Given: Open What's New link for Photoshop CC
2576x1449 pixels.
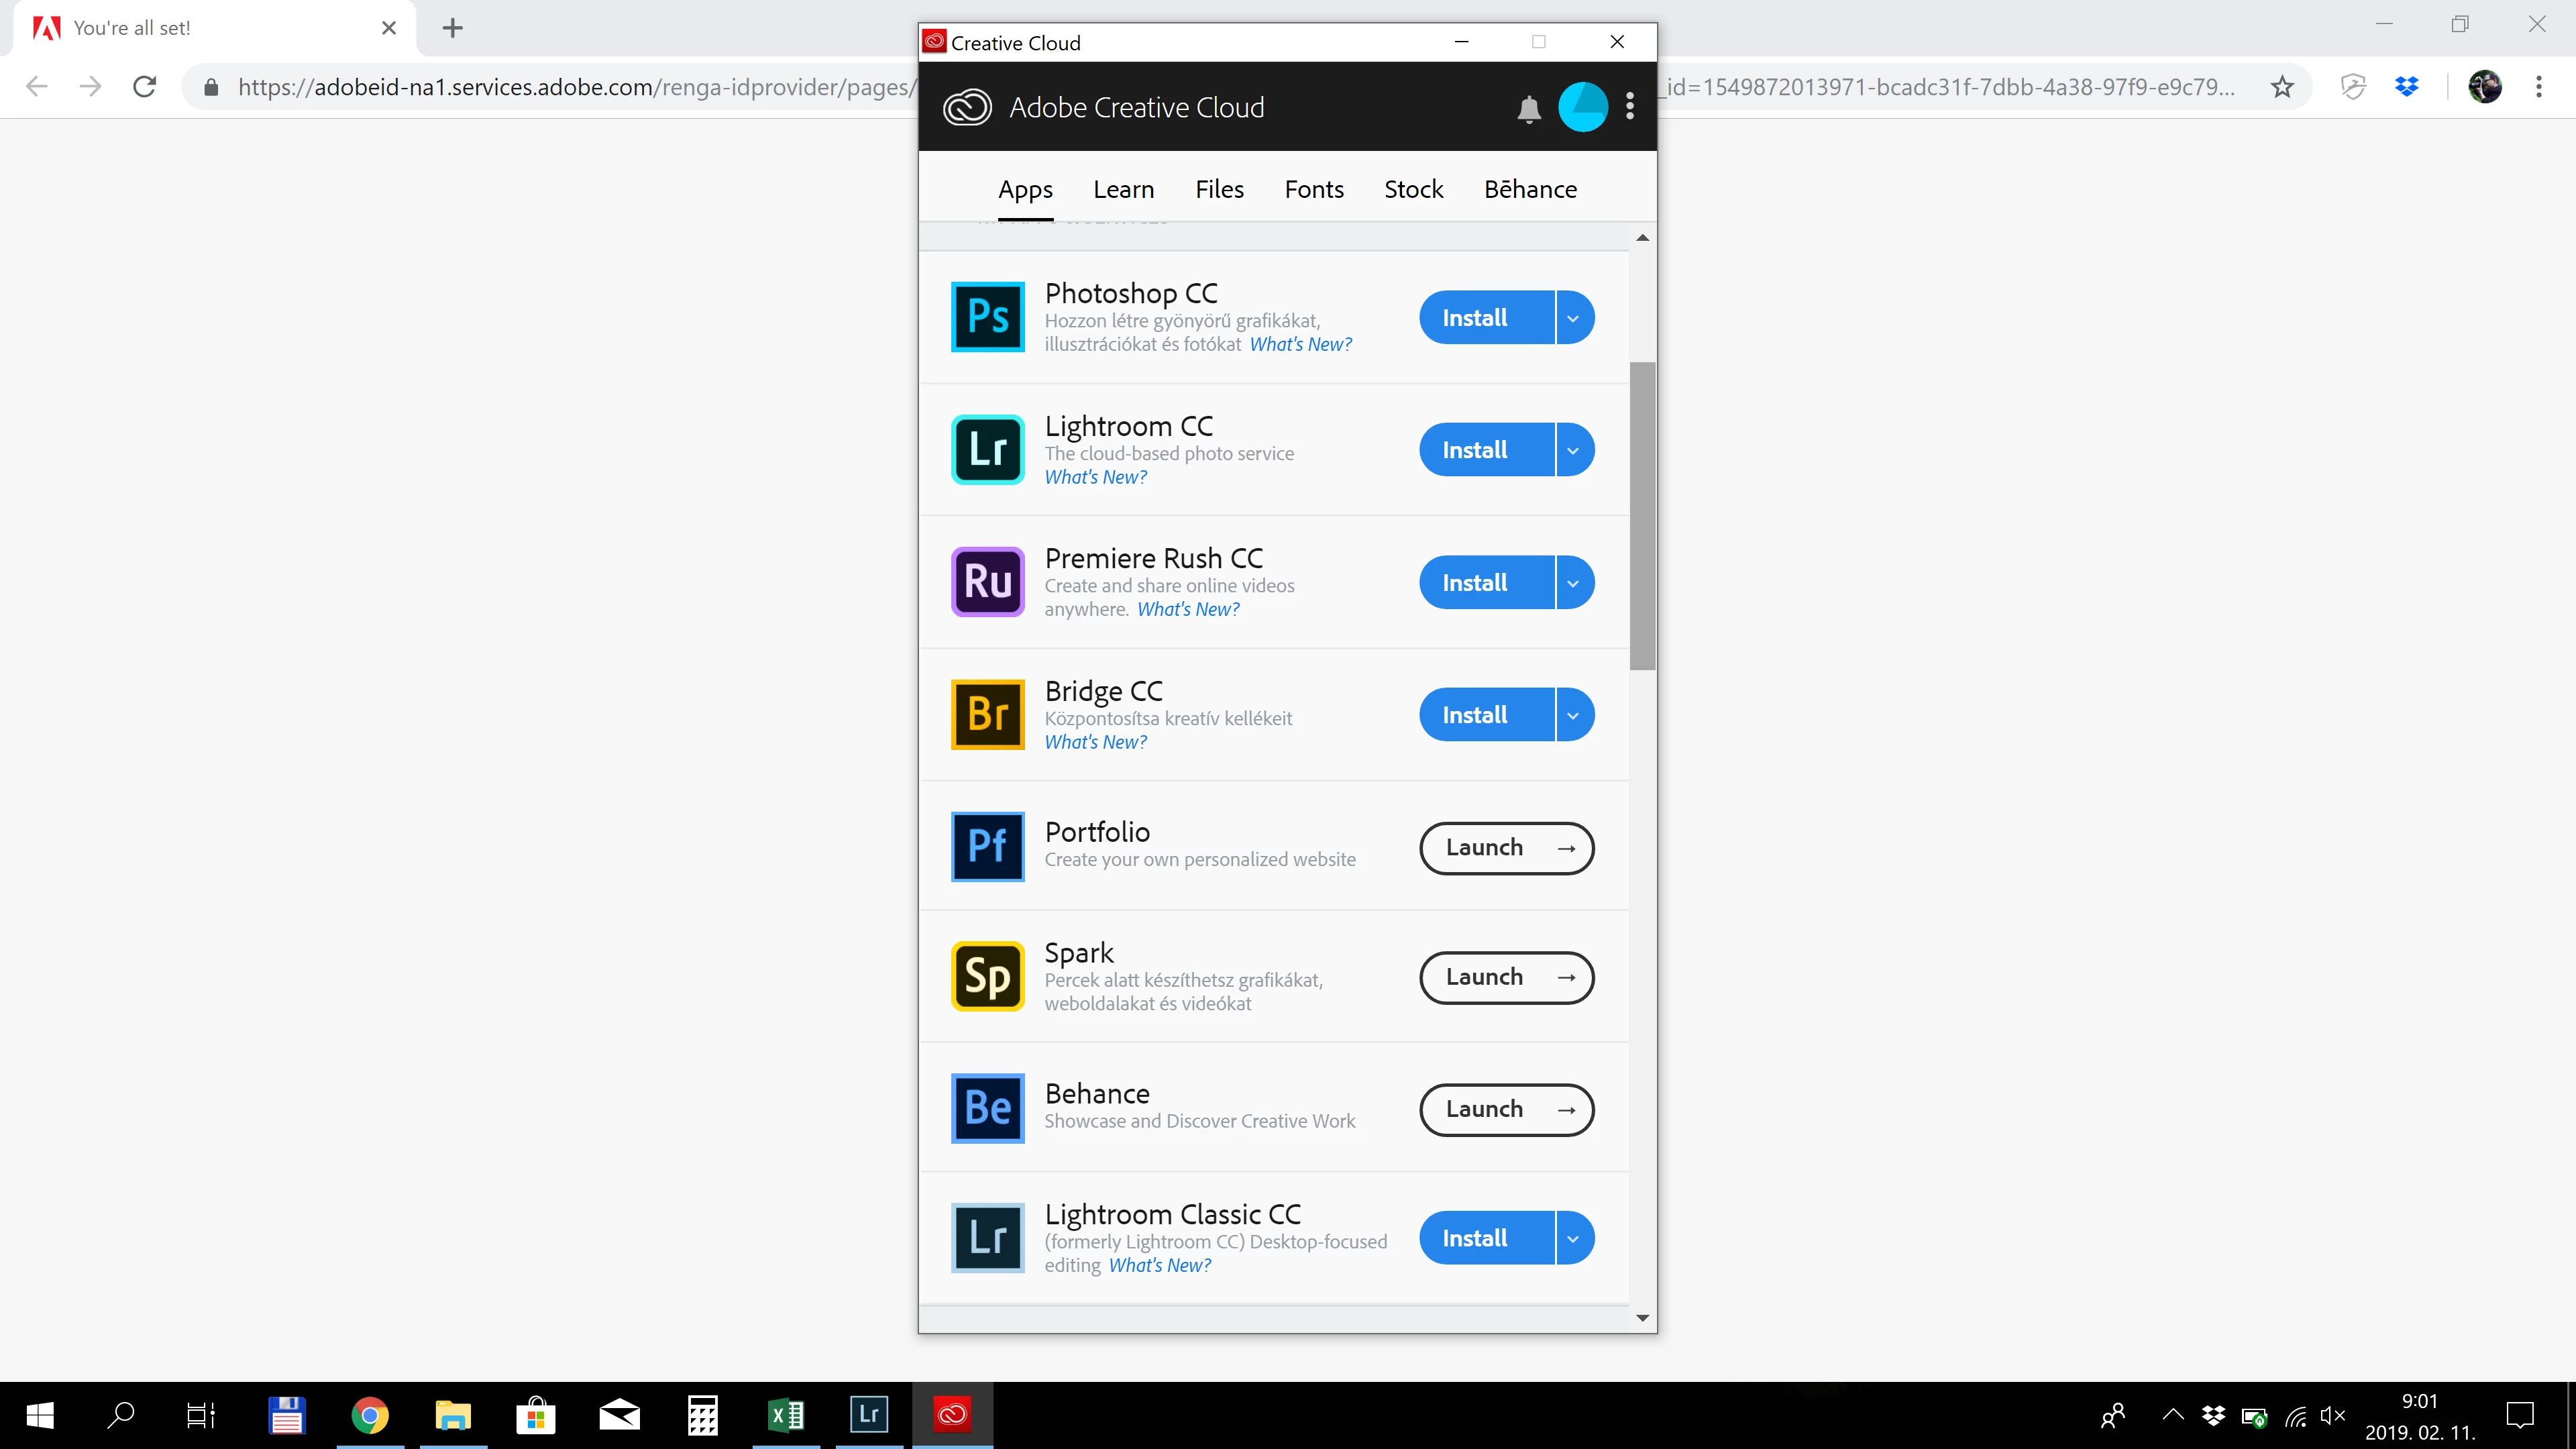Looking at the screenshot, I should coord(1300,344).
